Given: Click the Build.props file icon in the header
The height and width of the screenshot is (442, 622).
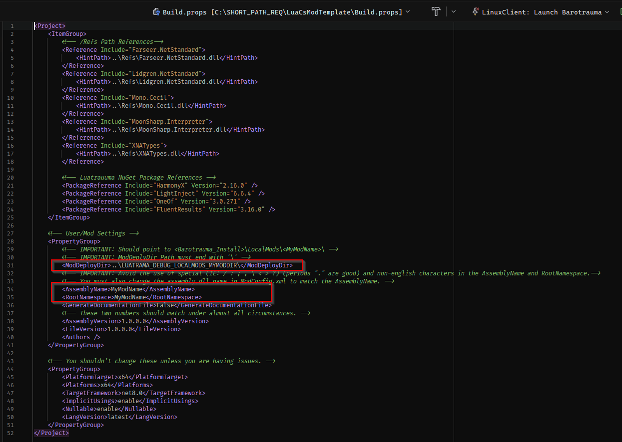Looking at the screenshot, I should [156, 12].
